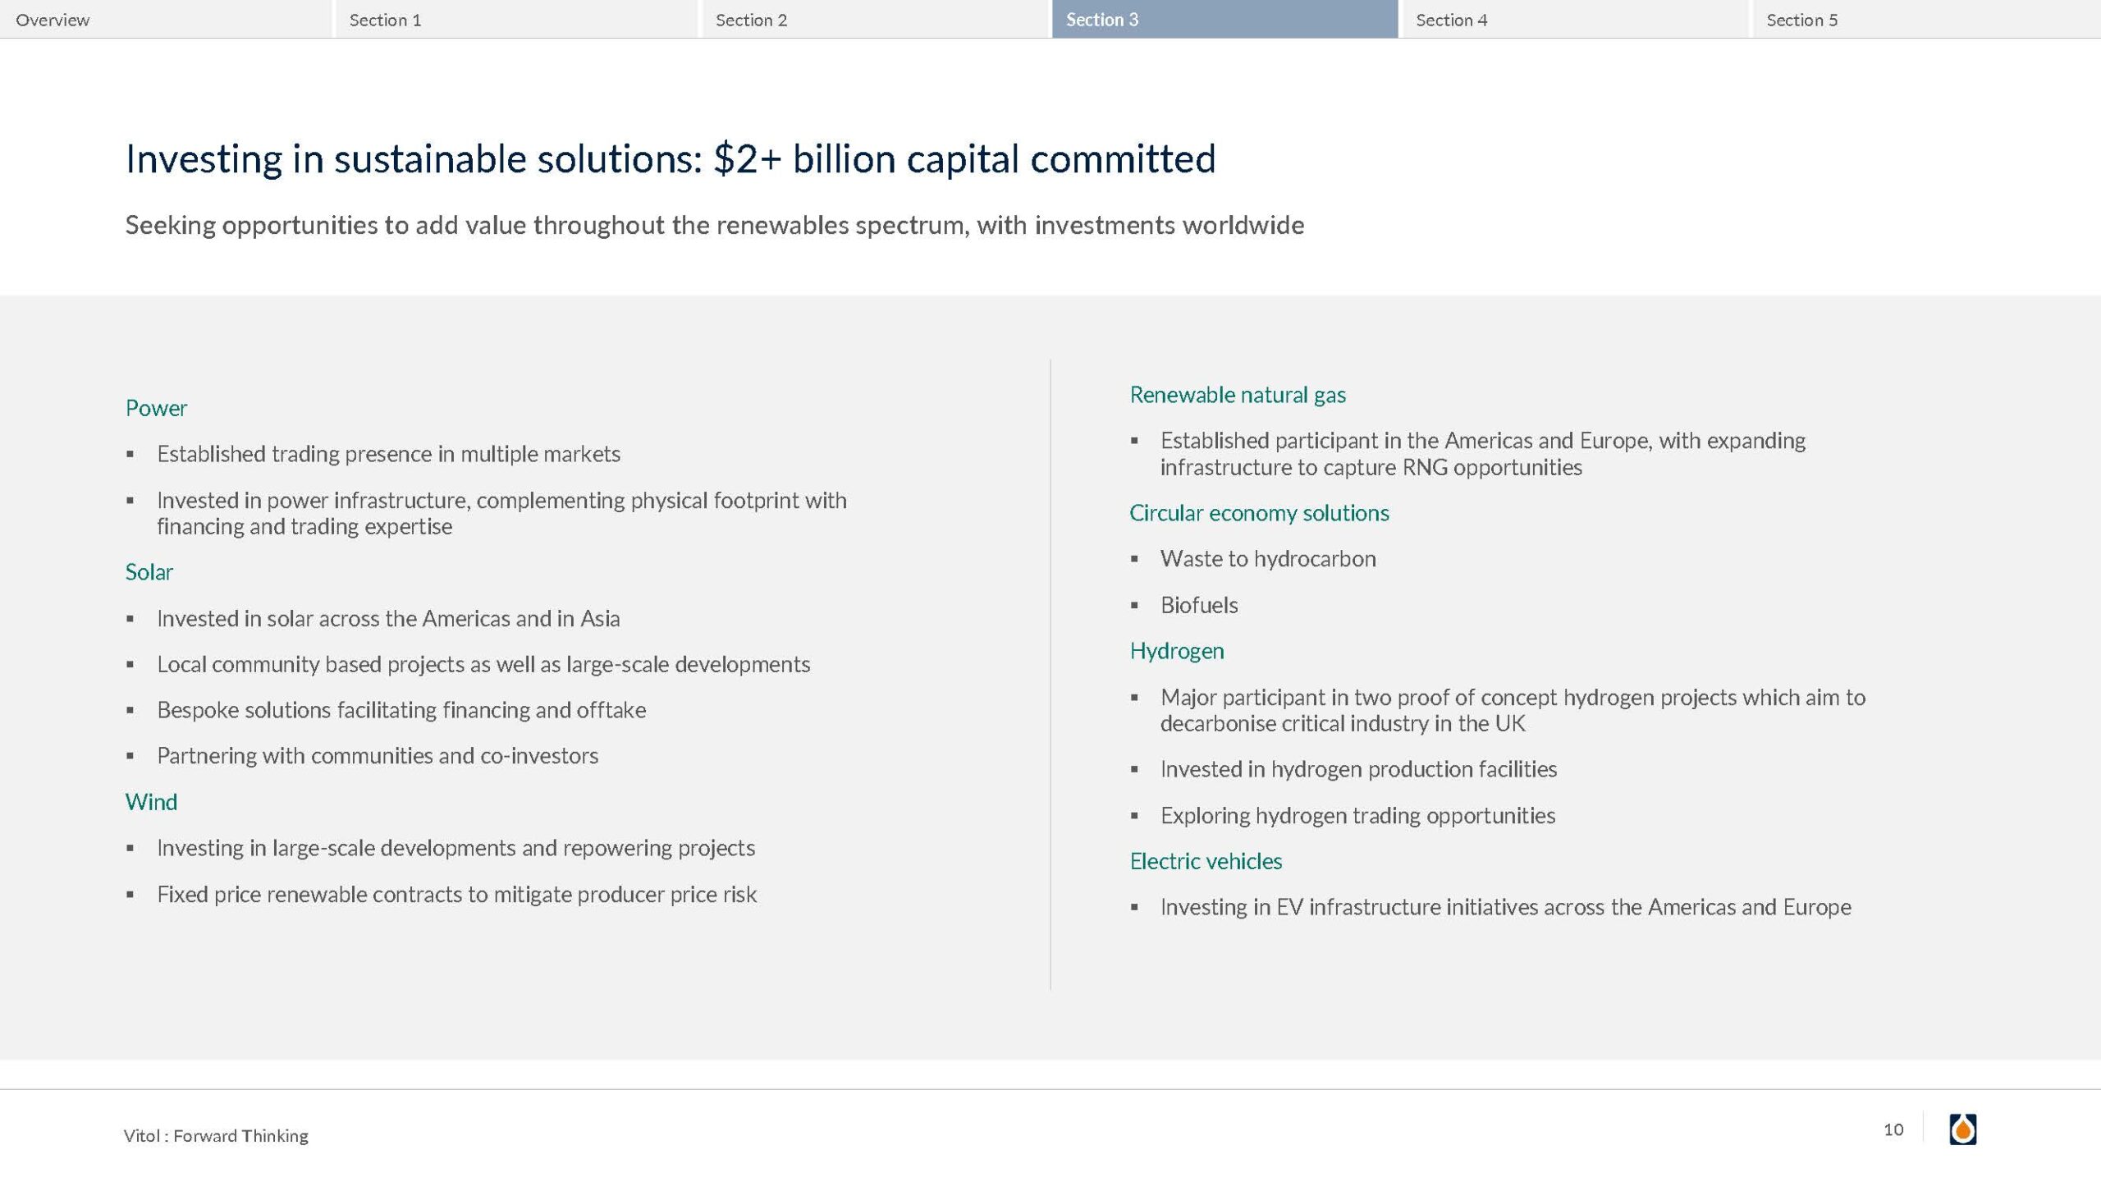
Task: Click the subtitle about renewables spectrum
Action: 714,225
